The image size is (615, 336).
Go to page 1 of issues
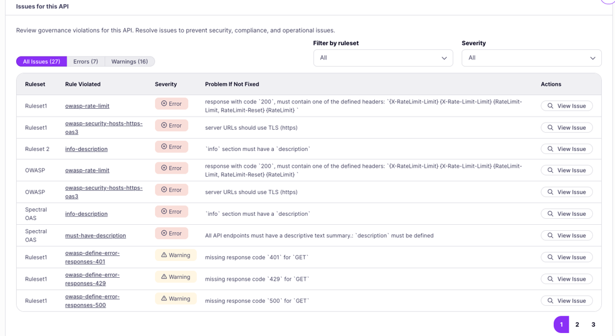[562, 325]
